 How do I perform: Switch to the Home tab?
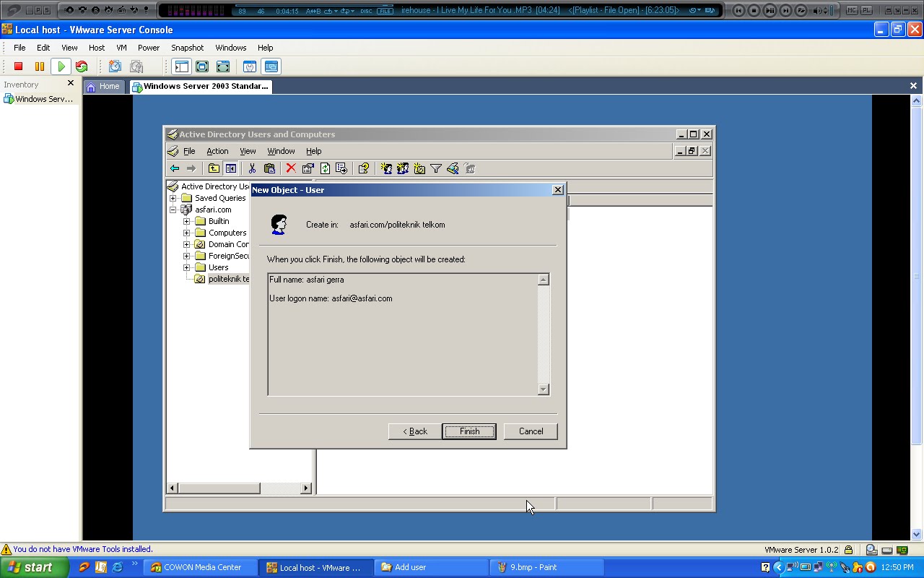coord(103,86)
